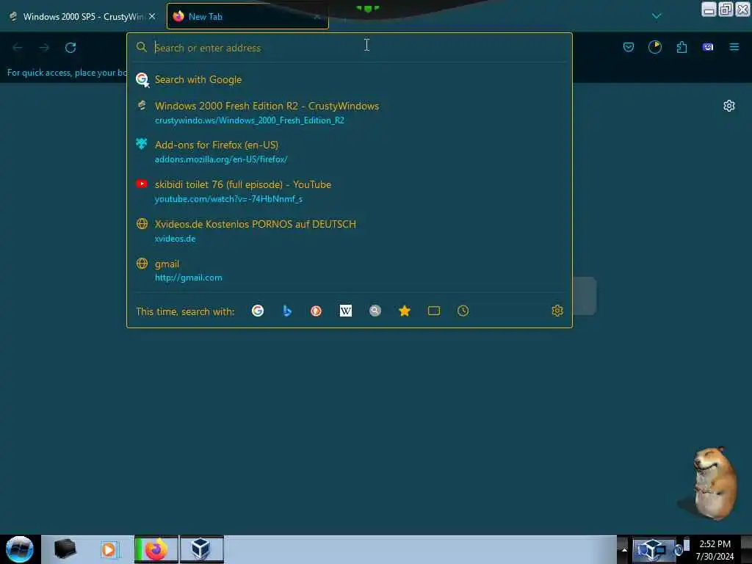
Task: Open the media player taskbar icon
Action: pos(109,549)
